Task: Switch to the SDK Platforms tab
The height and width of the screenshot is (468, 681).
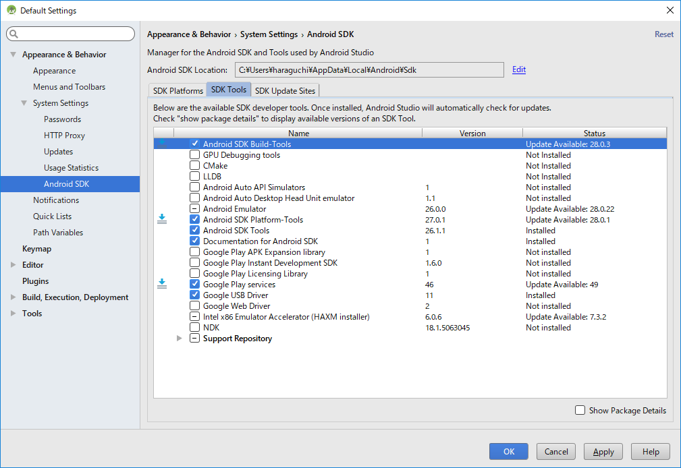Action: tap(178, 90)
